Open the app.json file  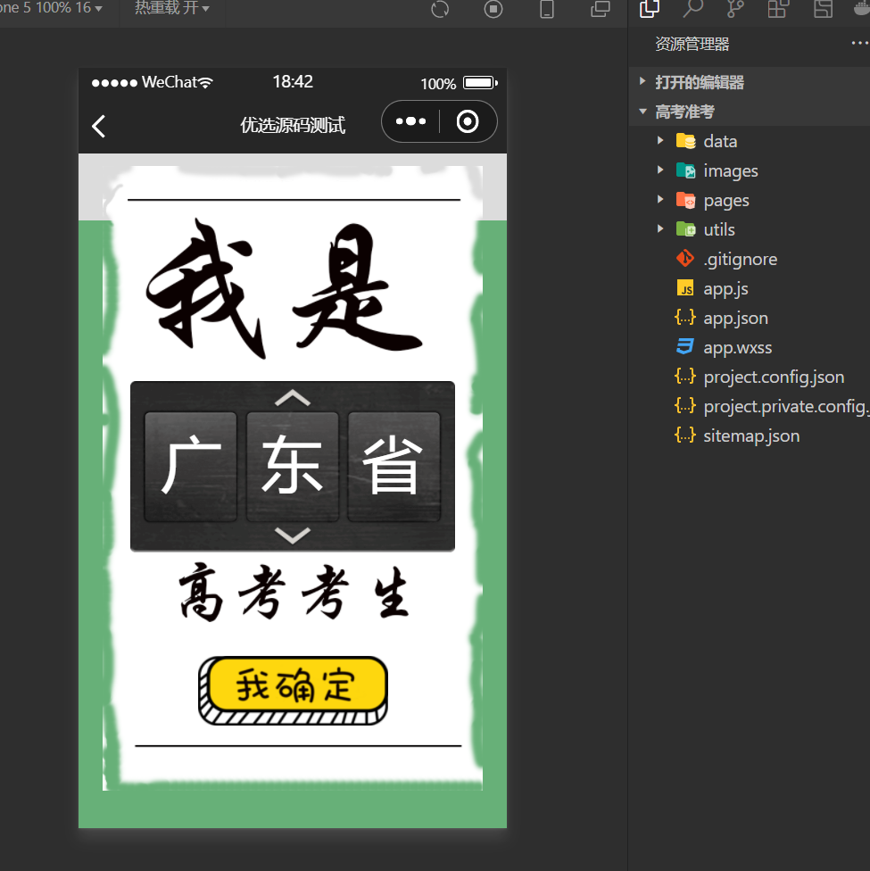749,318
